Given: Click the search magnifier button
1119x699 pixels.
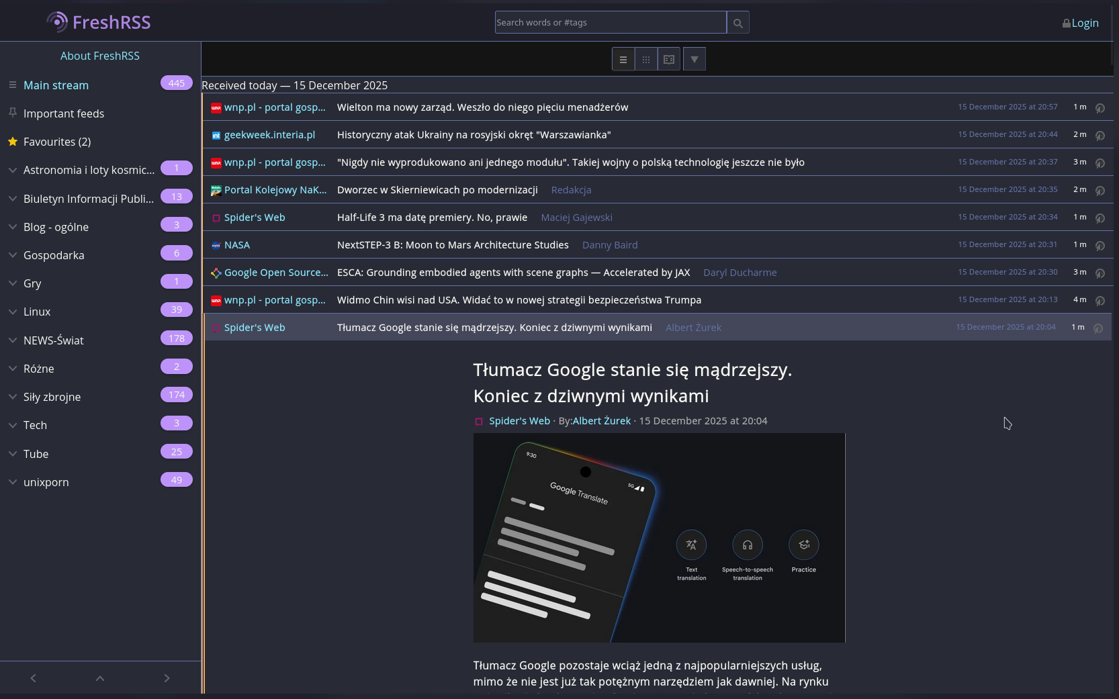Looking at the screenshot, I should 738,23.
